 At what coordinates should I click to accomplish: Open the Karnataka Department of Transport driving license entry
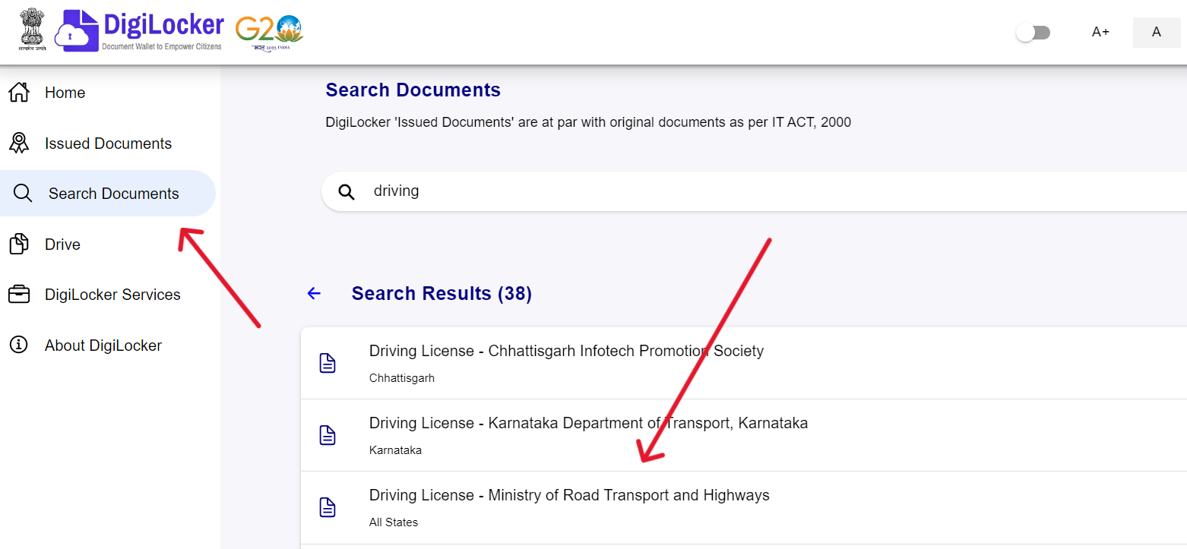coord(588,422)
